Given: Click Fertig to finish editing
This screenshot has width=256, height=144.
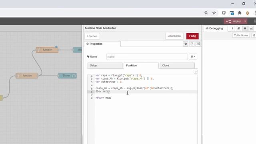Looking at the screenshot, I should click(192, 36).
